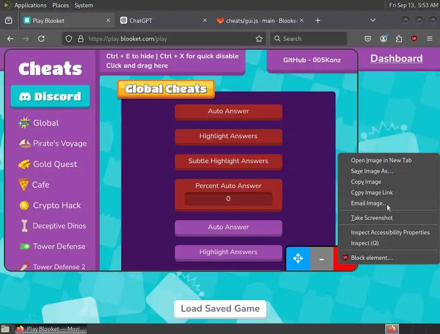This screenshot has width=440, height=334.
Task: Open a new browser tab
Action: (x=318, y=21)
